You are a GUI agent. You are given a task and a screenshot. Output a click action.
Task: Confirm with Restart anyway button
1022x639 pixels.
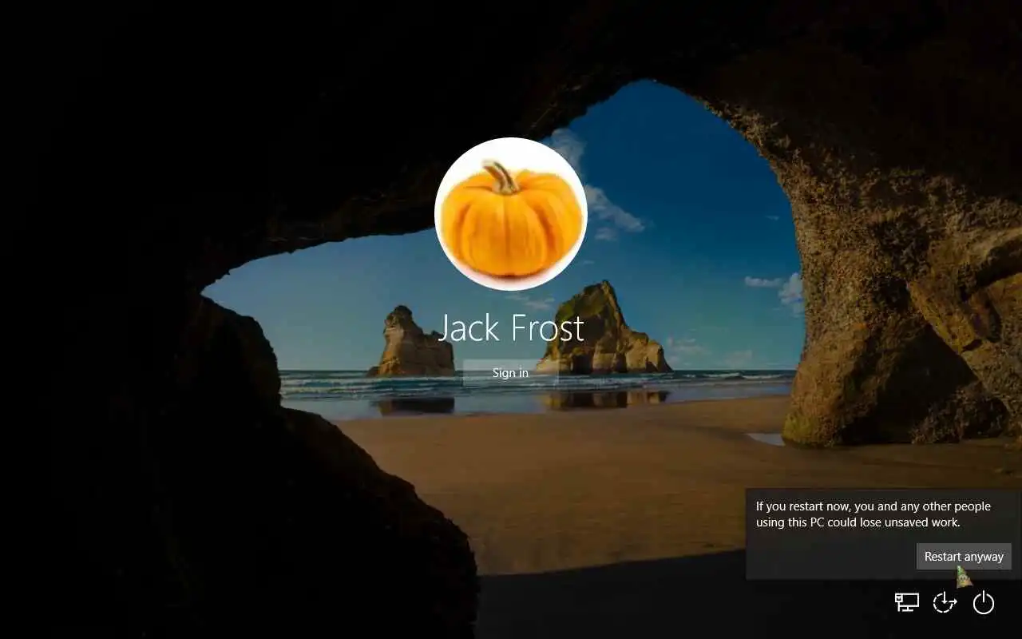tap(964, 557)
